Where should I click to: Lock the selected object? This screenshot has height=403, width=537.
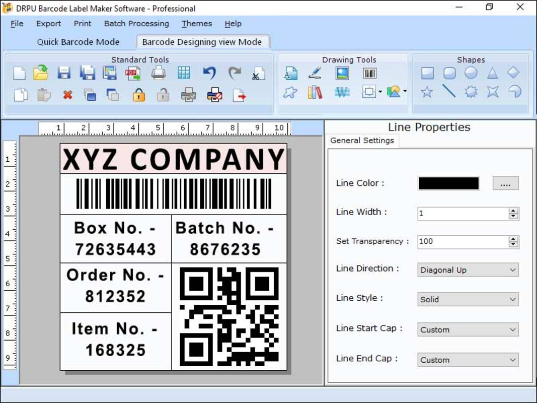point(139,95)
